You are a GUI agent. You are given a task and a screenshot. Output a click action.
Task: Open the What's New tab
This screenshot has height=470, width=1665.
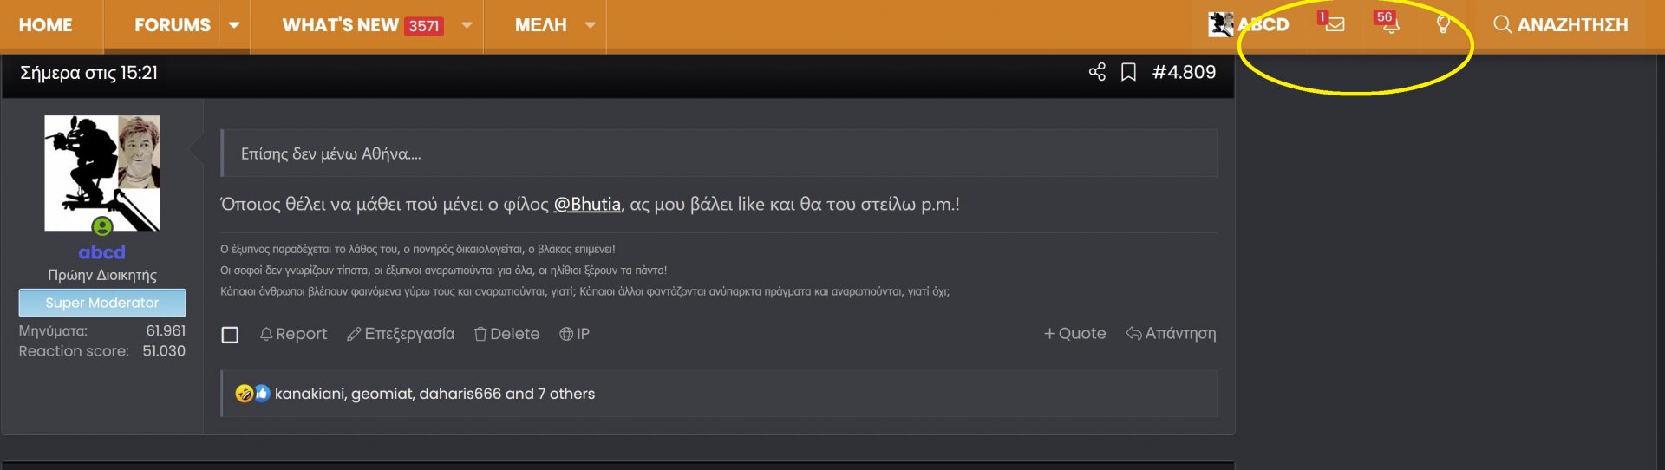[x=362, y=25]
